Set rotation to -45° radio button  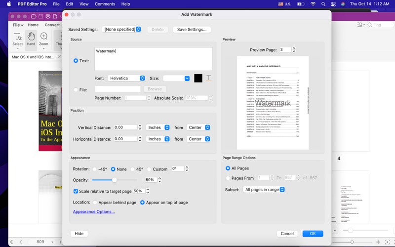(95, 169)
